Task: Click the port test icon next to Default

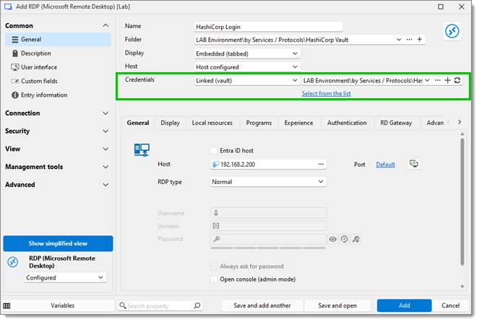Action: click(x=414, y=164)
